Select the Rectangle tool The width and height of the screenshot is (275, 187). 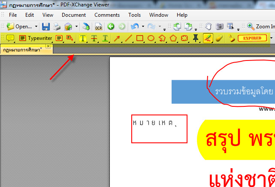coord(140,38)
